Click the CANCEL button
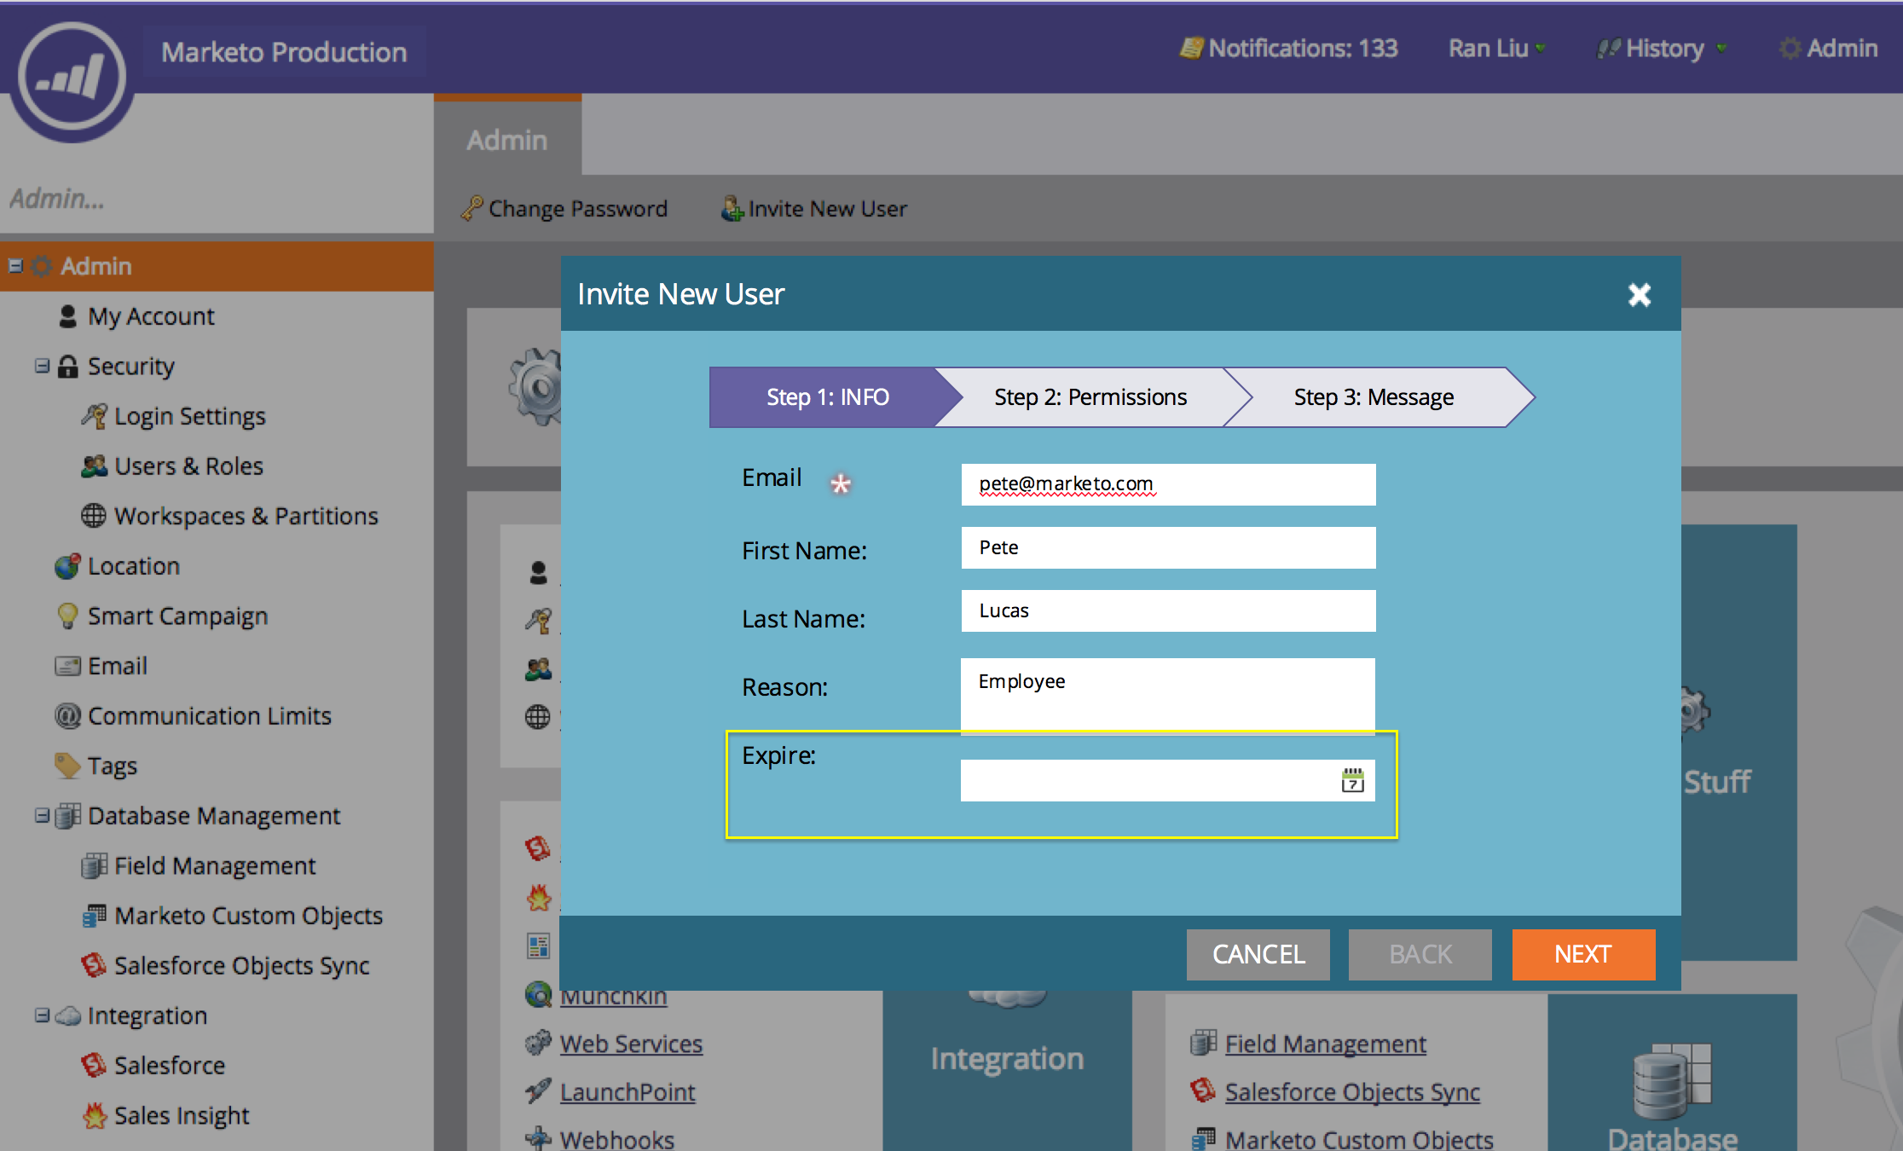 click(1258, 954)
